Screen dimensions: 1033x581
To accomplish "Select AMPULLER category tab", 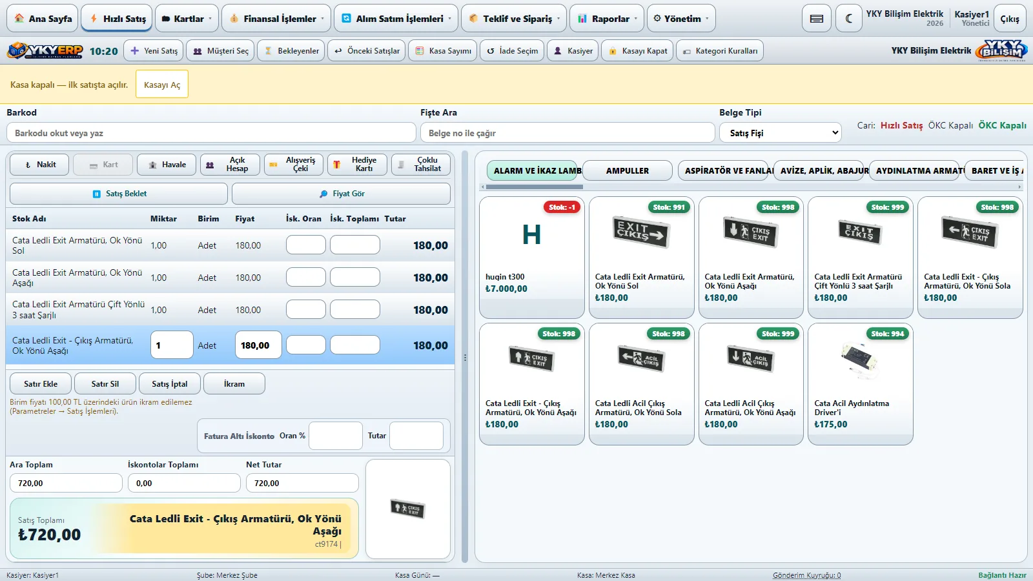I will tap(628, 170).
